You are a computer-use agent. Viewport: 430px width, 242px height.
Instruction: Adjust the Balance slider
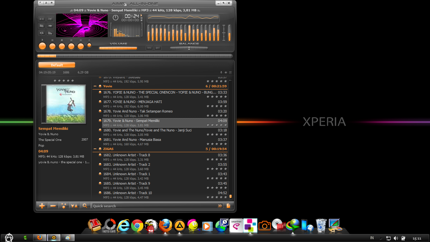(x=189, y=48)
